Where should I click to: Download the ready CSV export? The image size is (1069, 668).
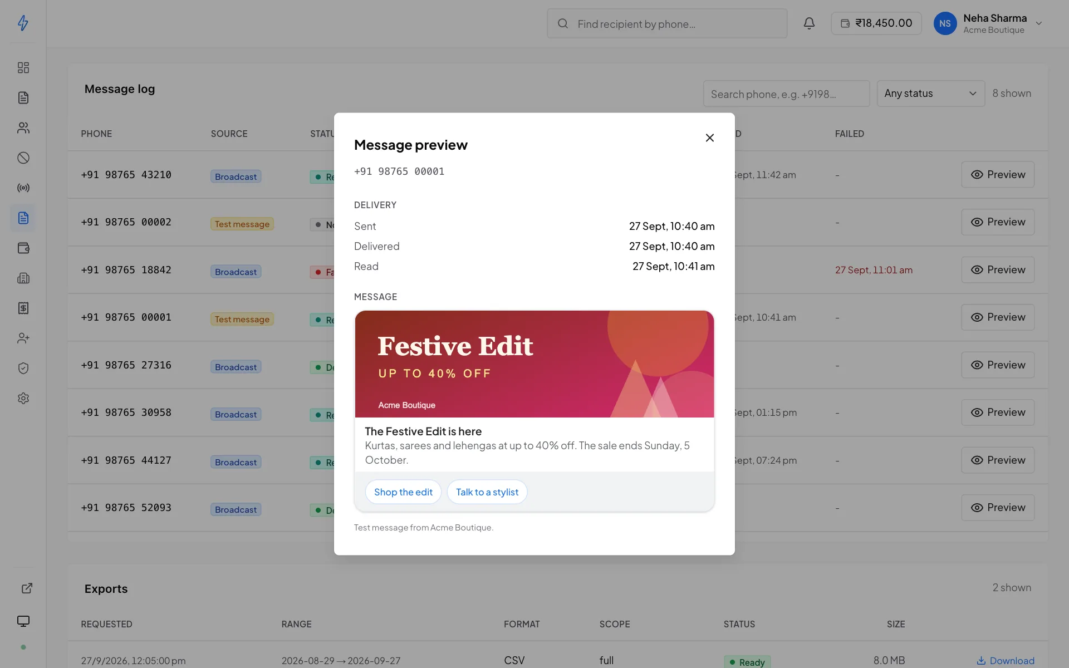coord(1006,661)
